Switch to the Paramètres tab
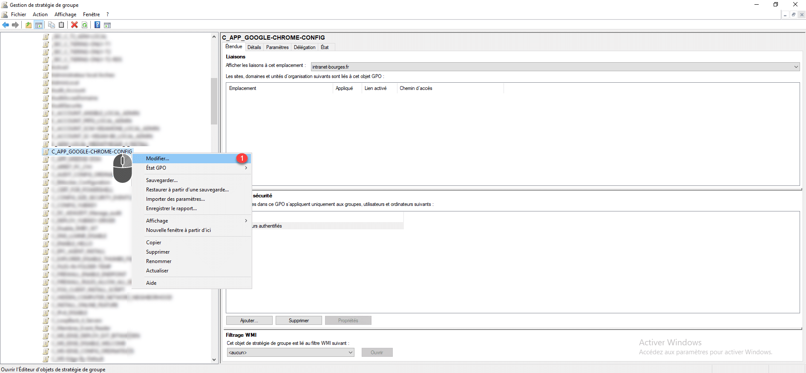 (277, 47)
